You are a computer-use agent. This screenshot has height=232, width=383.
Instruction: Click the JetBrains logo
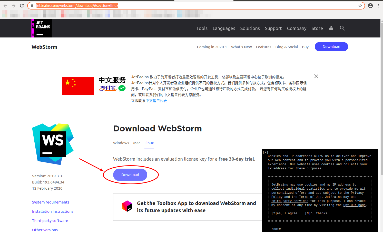[41, 28]
